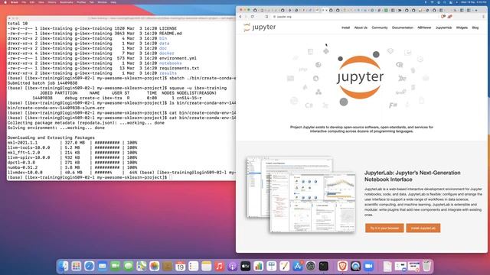Click numba-0.51.2 package row in terminal
Image resolution: width=490 pixels, height=275 pixels.
72,167
